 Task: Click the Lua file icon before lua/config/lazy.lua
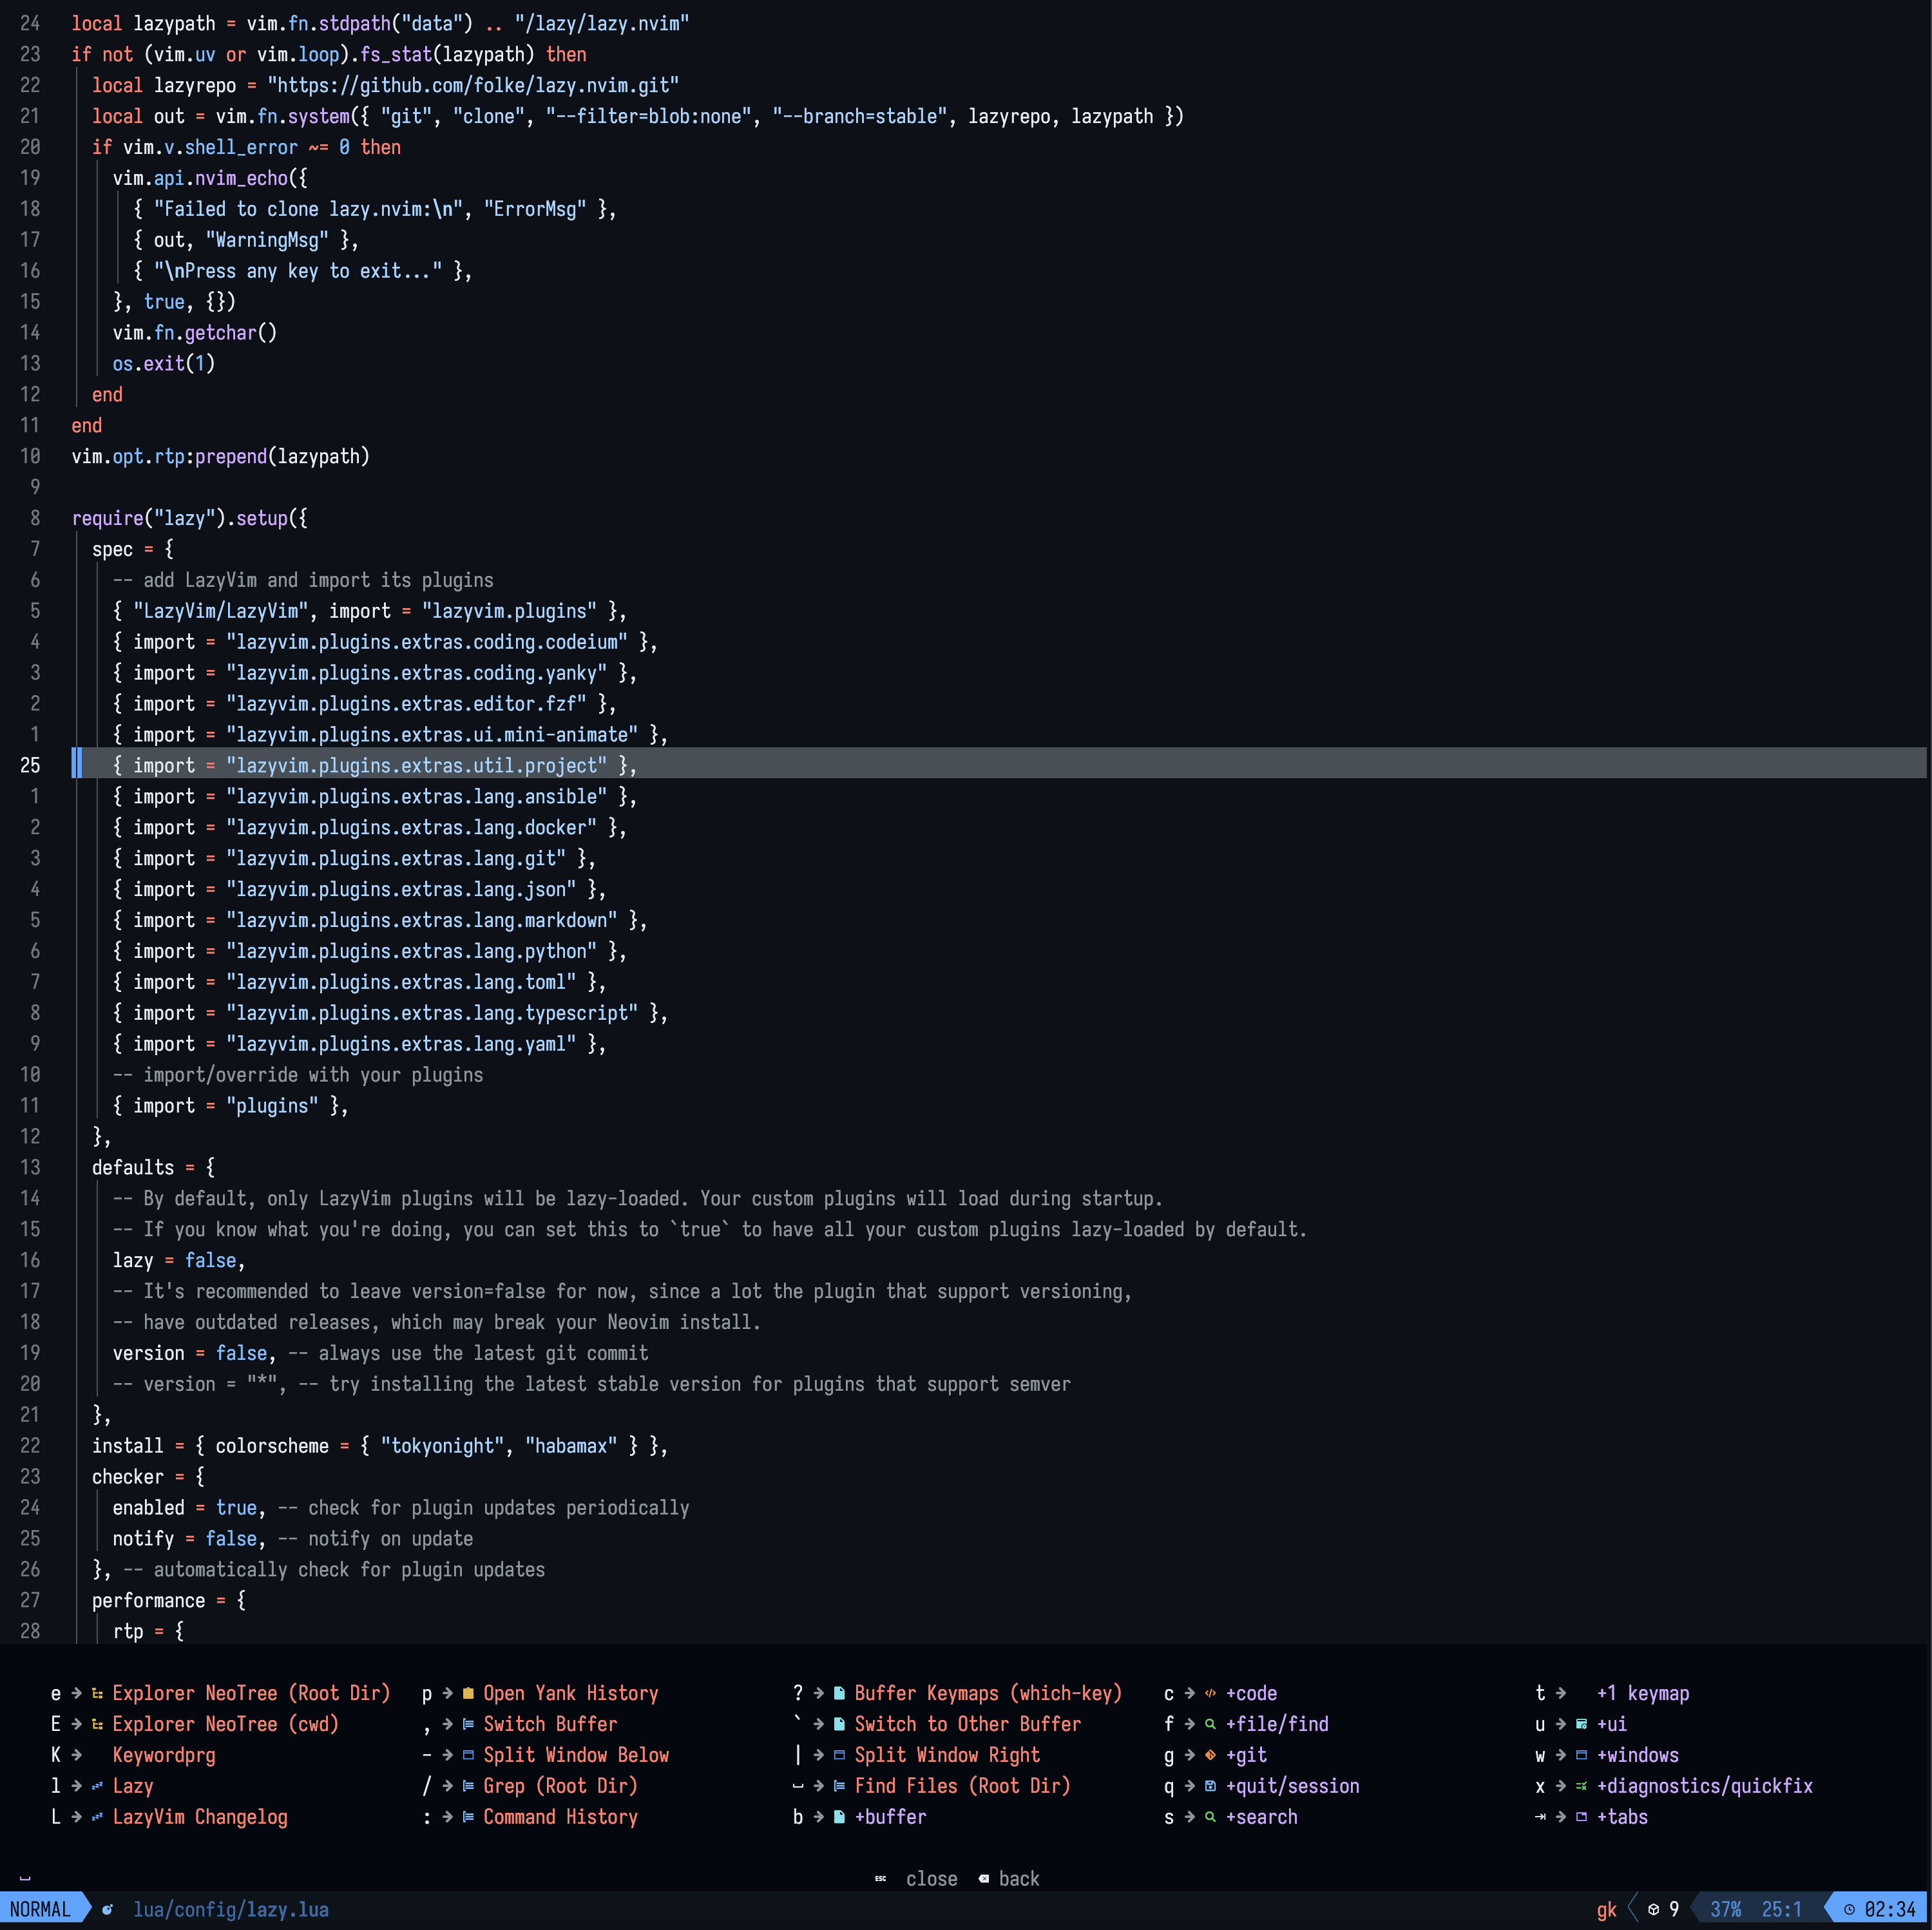[x=107, y=1909]
